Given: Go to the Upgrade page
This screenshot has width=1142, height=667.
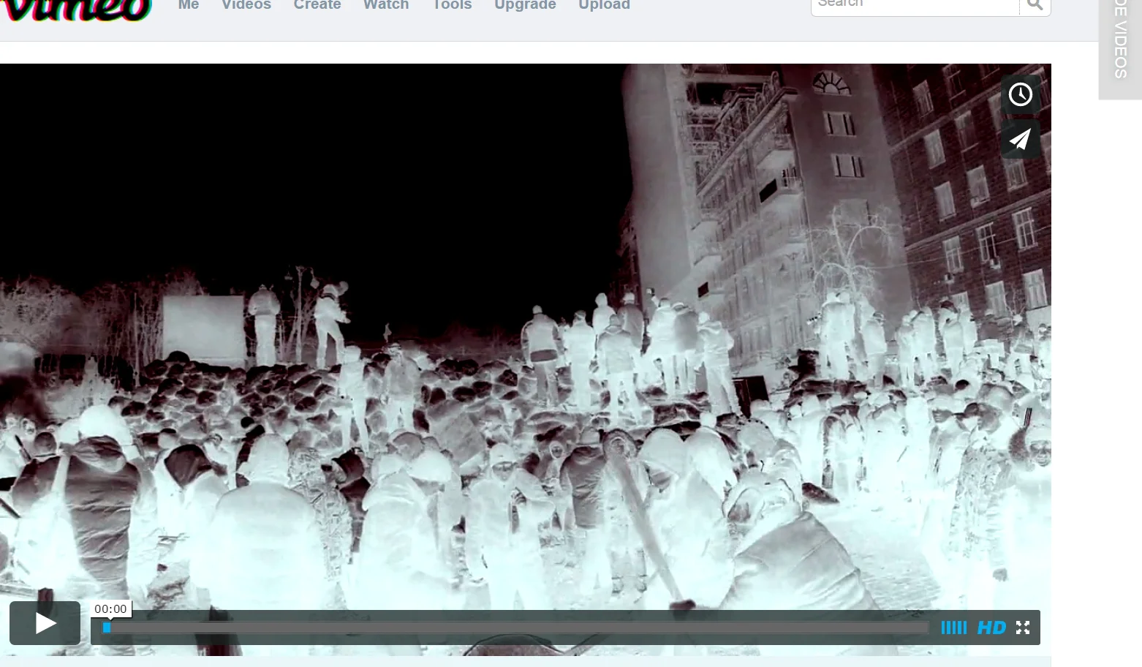Looking at the screenshot, I should 525,5.
